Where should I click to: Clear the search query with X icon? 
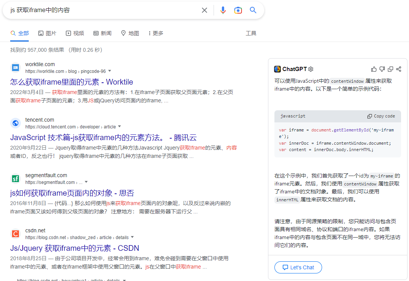204,10
